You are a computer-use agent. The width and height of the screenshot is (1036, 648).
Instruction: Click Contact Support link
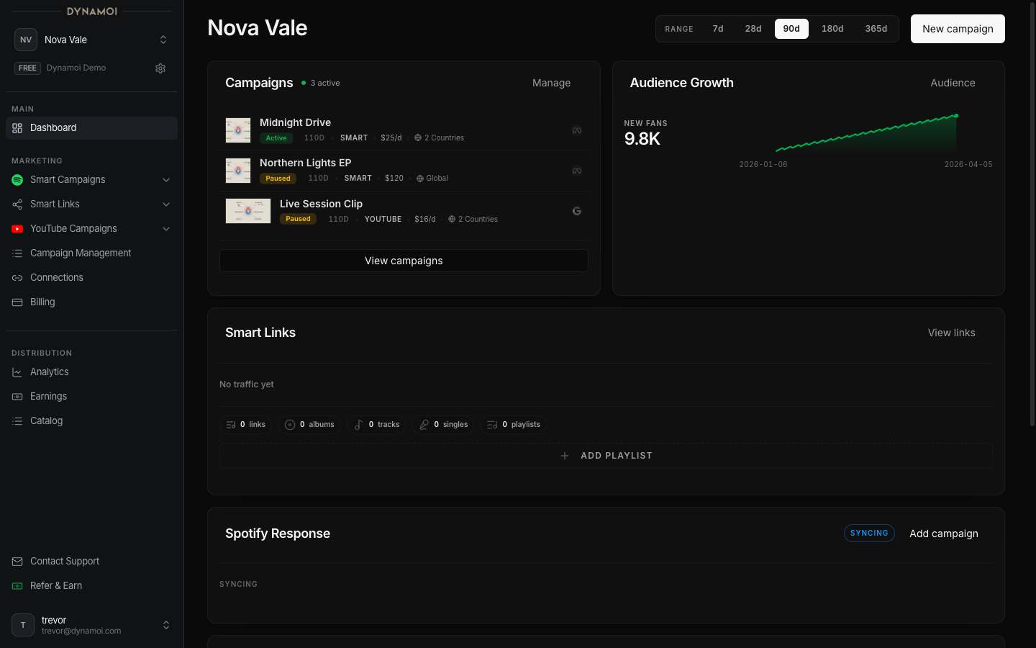(91, 562)
